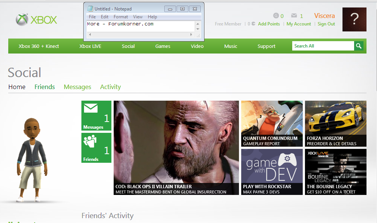Open the Friends tile with people icon
Viewport: 377px width, 223px height.
96,148
